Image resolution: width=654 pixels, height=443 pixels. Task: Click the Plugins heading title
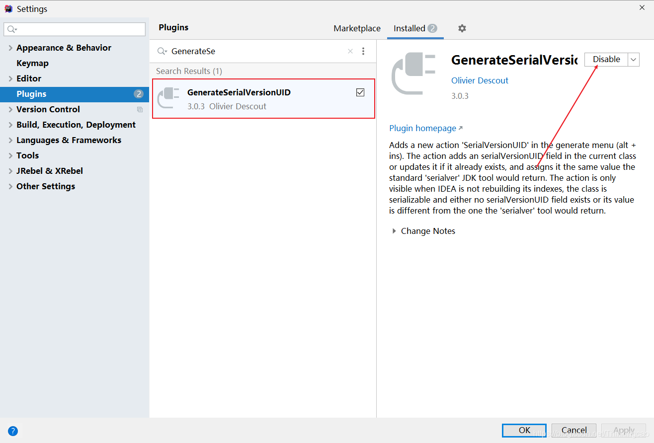173,27
